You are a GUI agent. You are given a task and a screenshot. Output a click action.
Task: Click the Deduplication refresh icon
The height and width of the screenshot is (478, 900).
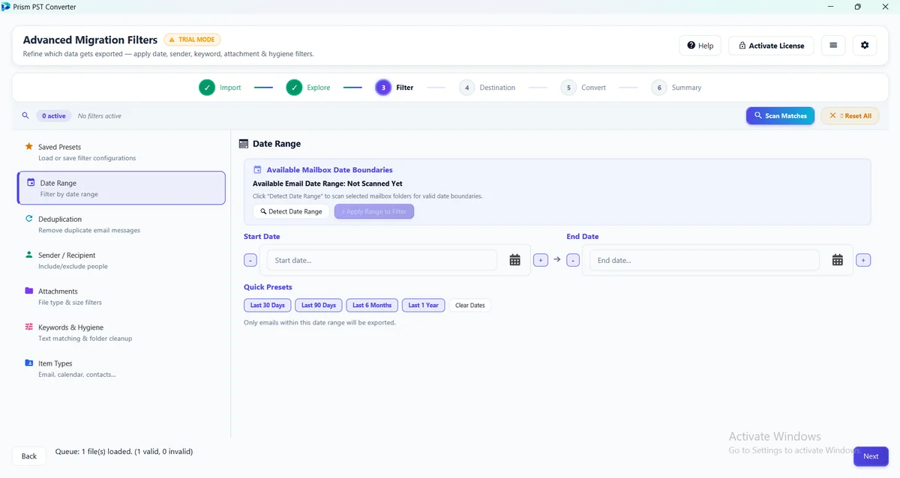pyautogui.click(x=28, y=219)
